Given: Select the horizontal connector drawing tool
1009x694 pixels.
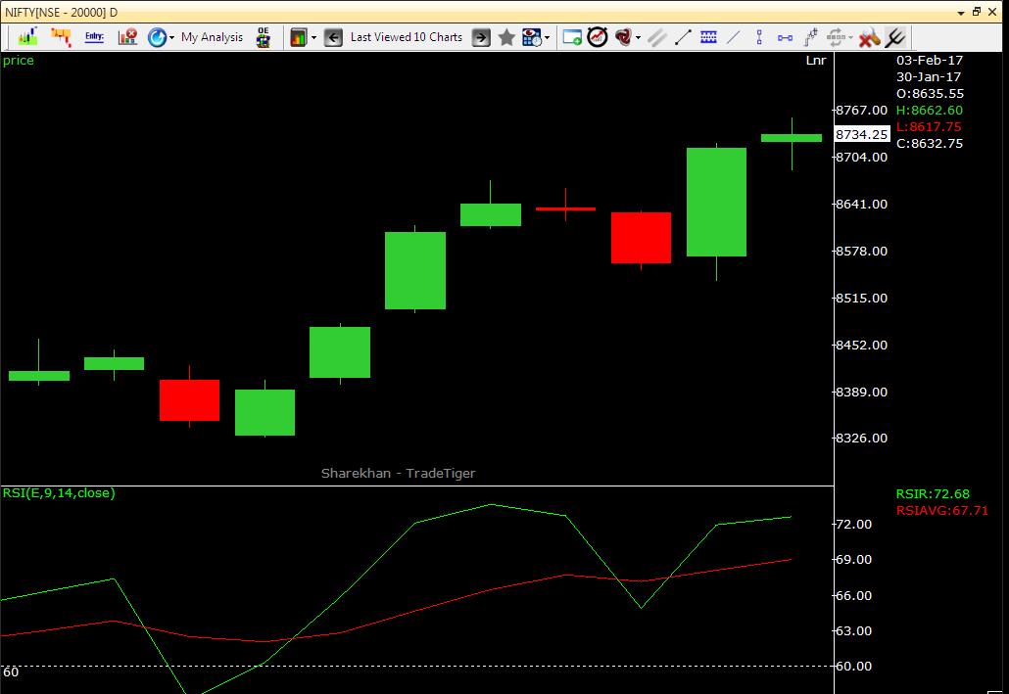Looking at the screenshot, I should coord(784,36).
